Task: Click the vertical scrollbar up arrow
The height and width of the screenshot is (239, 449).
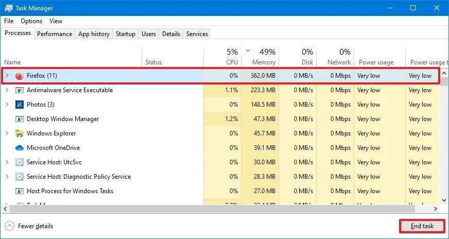Action: (444, 73)
